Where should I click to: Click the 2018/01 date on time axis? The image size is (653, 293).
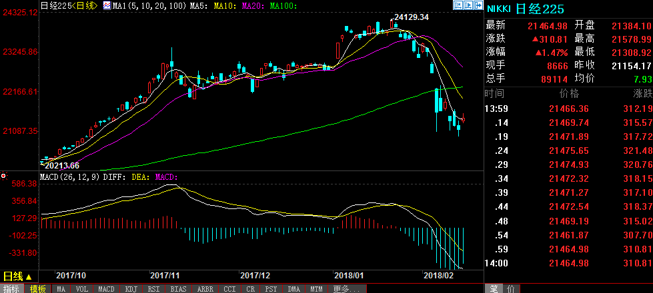348,274
